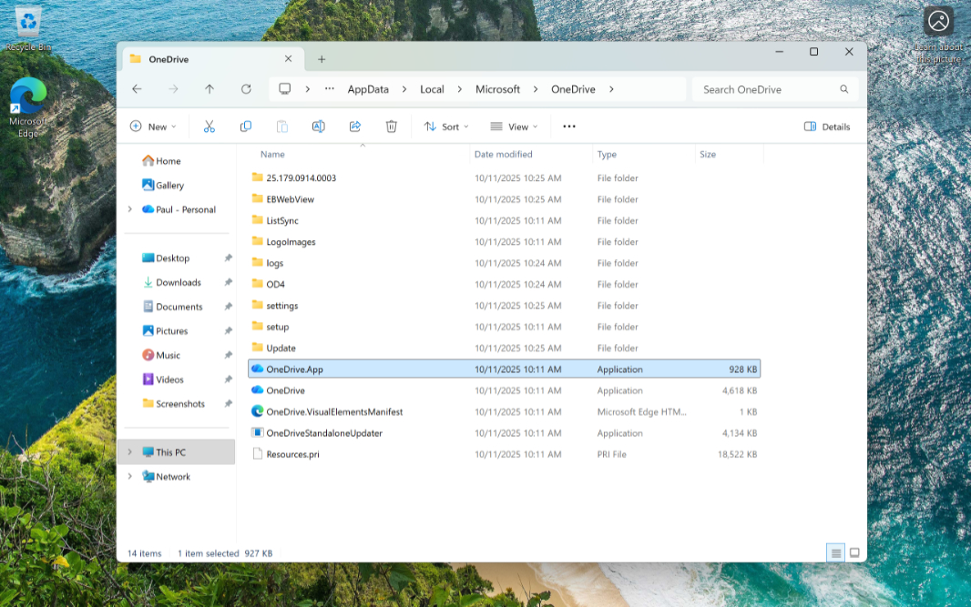
Task: Navigate to Microsoft in the breadcrumb bar
Action: tap(497, 89)
